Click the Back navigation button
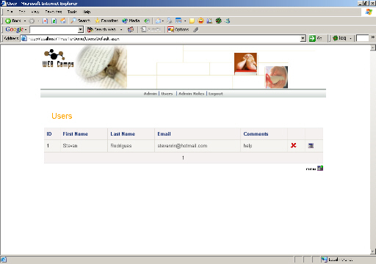376x264 pixels. coord(13,21)
